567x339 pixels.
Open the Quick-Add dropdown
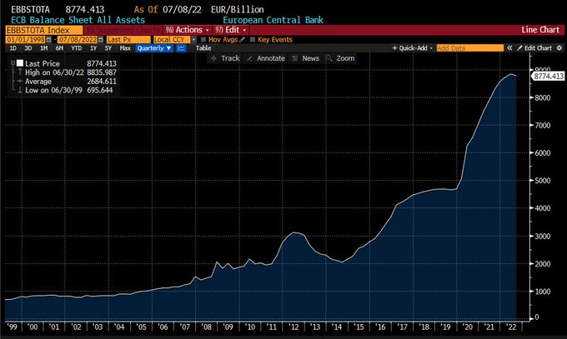(x=412, y=47)
